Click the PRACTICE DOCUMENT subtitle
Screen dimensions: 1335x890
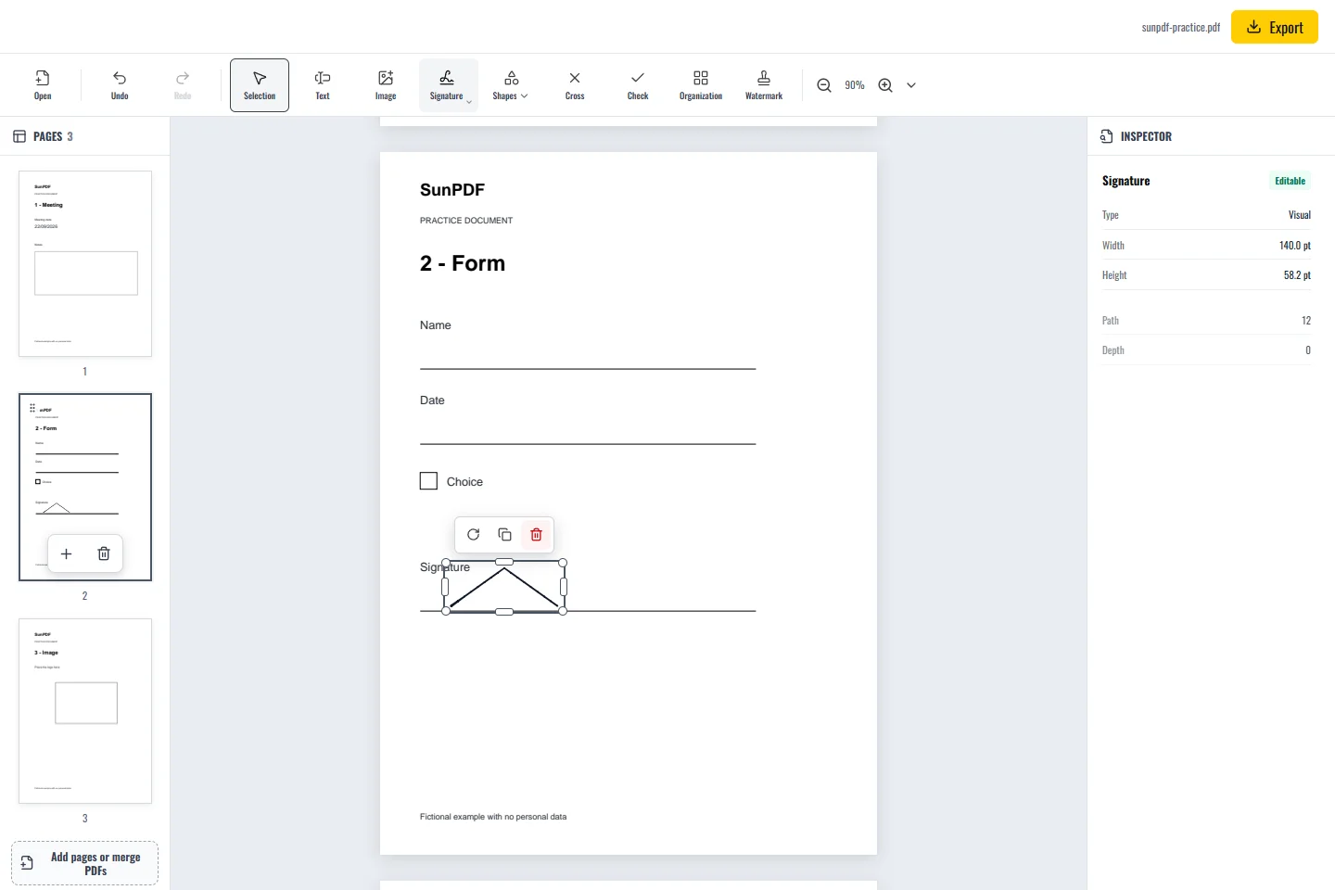(x=466, y=221)
